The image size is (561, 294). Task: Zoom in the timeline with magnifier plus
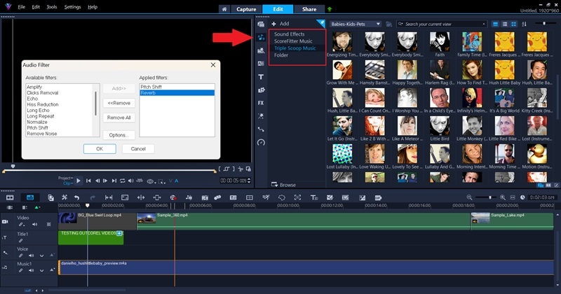tap(503, 197)
